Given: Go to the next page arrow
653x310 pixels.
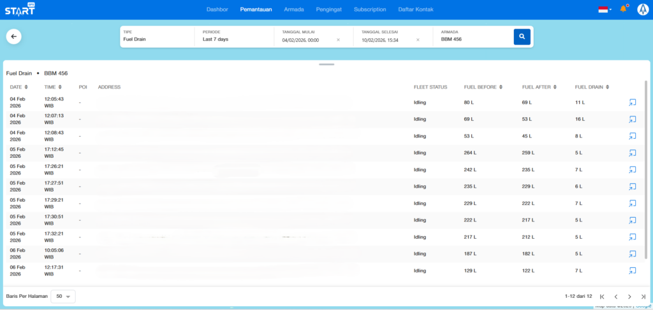Looking at the screenshot, I should [629, 297].
